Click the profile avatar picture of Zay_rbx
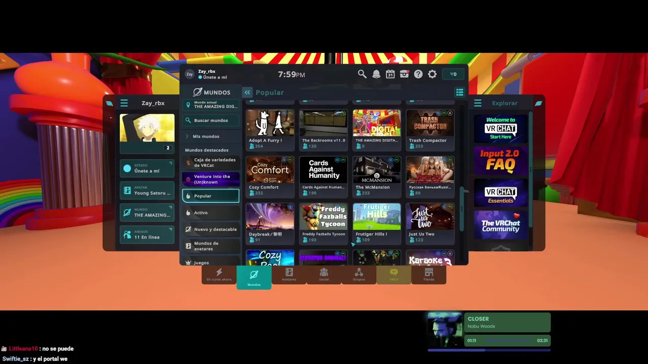648x364 pixels. [x=147, y=128]
